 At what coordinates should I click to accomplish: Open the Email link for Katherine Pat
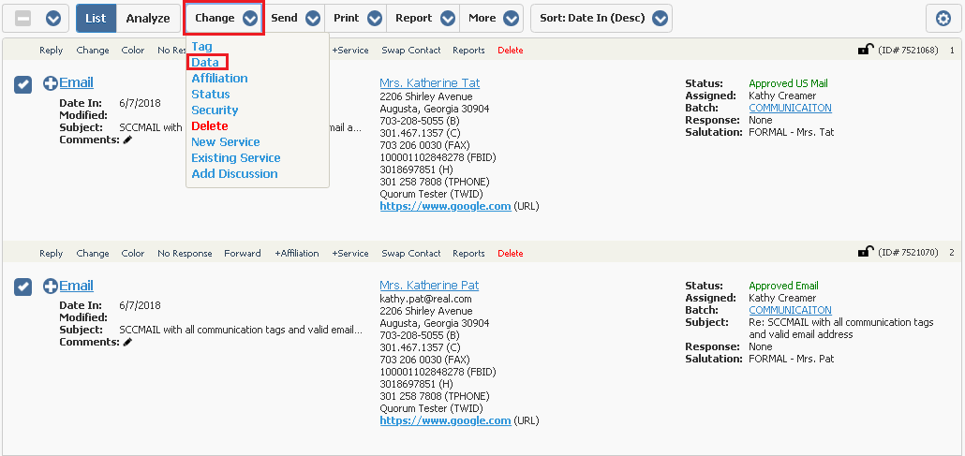click(76, 286)
